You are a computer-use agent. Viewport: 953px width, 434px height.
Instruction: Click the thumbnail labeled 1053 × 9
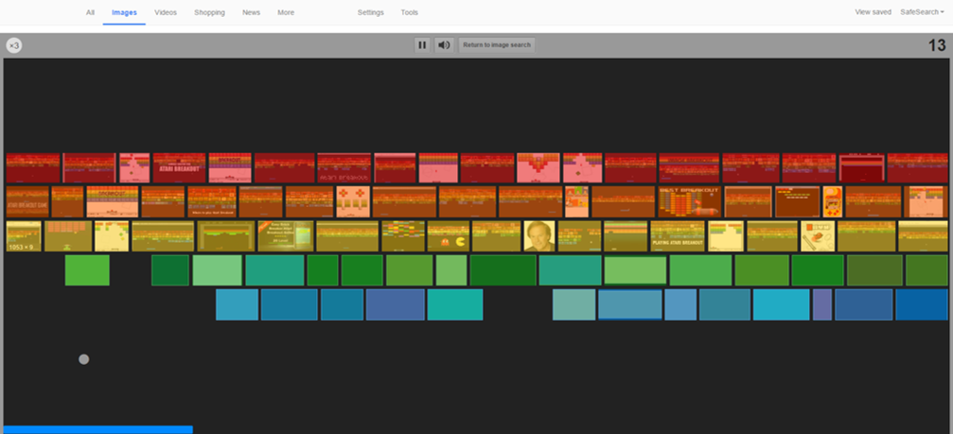[24, 236]
